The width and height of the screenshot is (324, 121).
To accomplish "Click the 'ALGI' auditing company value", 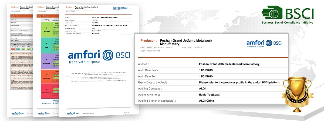I will pos(202,88).
